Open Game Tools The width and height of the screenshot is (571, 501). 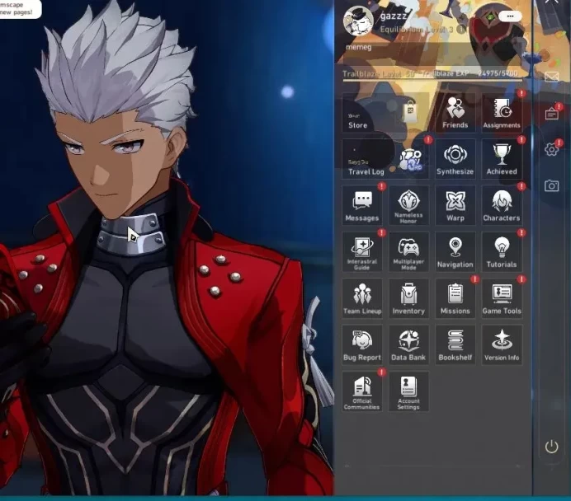coord(502,298)
